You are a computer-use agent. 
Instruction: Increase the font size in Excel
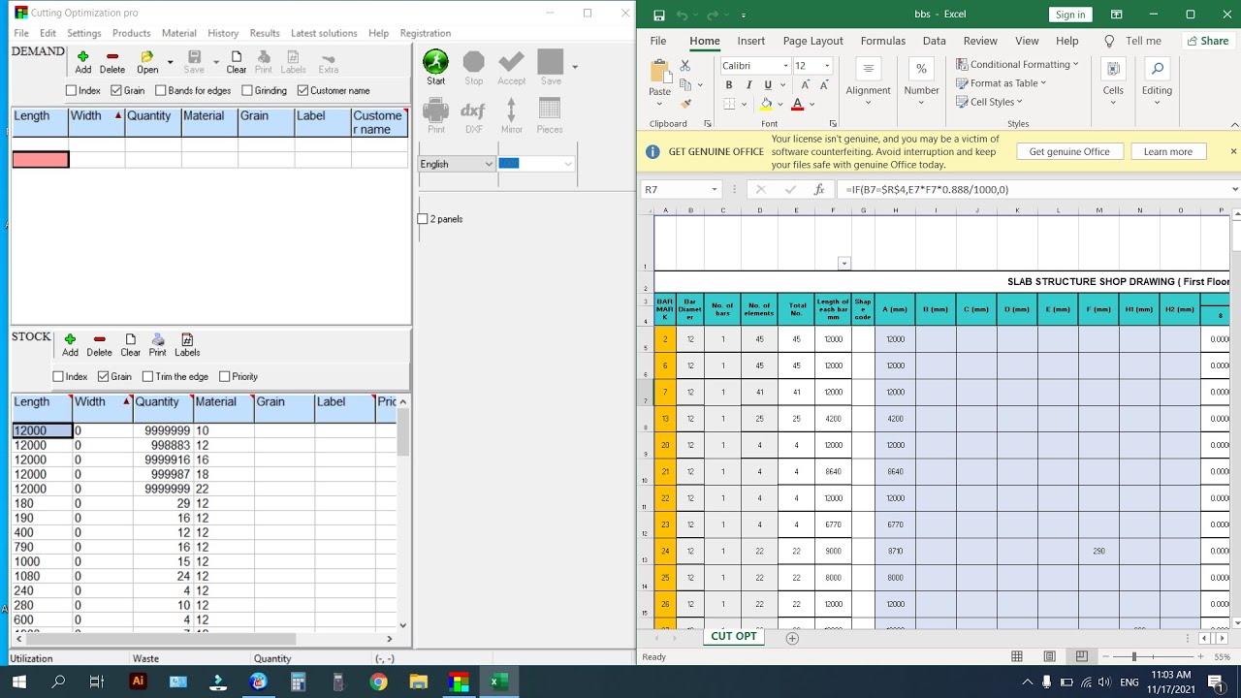coord(806,85)
